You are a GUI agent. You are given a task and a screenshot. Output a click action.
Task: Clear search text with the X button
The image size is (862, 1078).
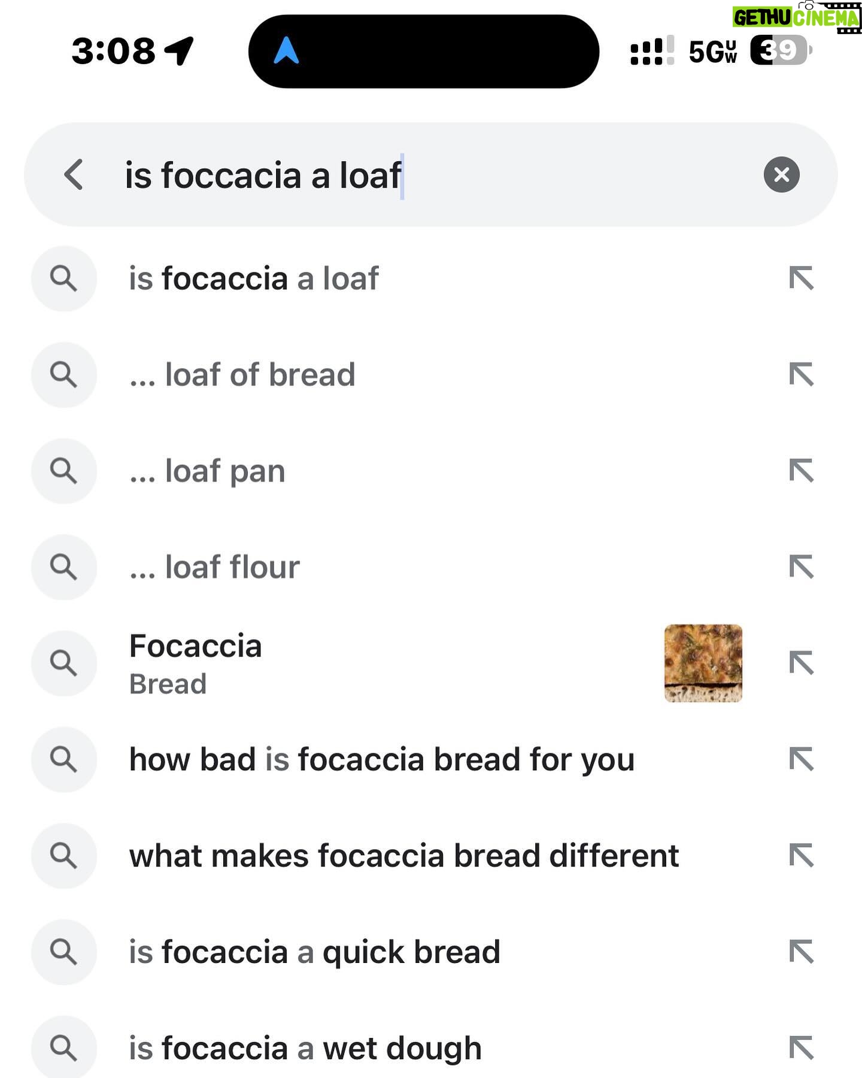tap(781, 175)
